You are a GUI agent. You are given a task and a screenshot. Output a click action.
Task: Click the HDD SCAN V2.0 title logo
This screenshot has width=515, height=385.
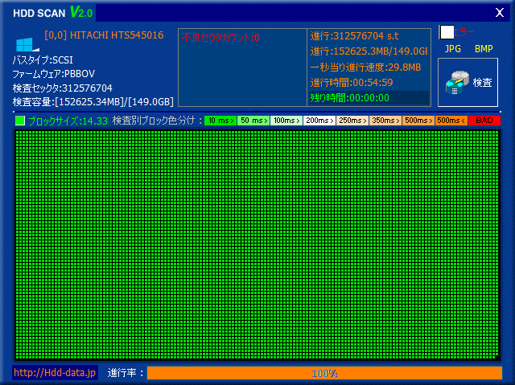[52, 12]
